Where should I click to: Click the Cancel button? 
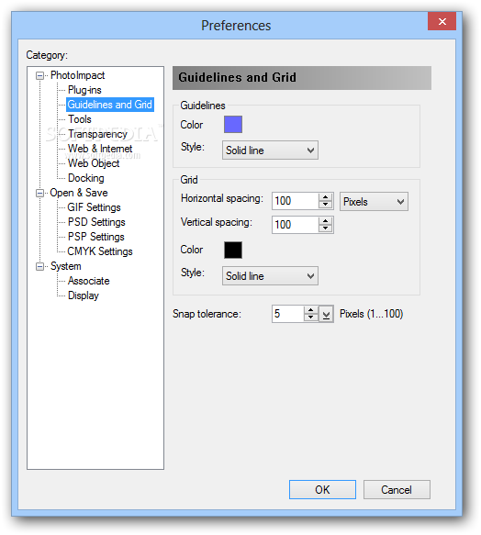[x=397, y=490]
